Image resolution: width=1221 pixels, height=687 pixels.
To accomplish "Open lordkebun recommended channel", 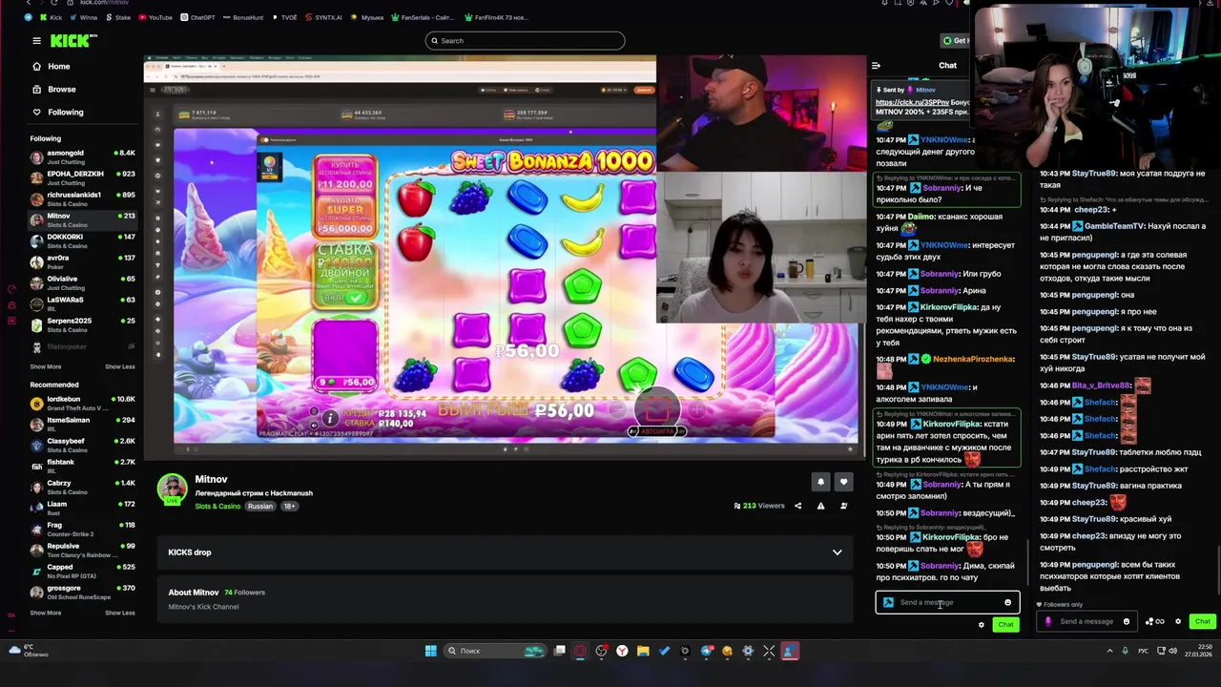I will click(82, 403).
